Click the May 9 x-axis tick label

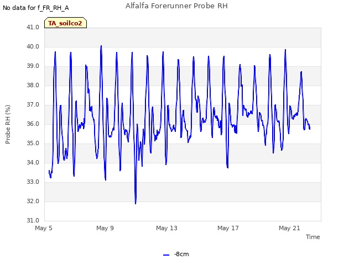(x=105, y=228)
